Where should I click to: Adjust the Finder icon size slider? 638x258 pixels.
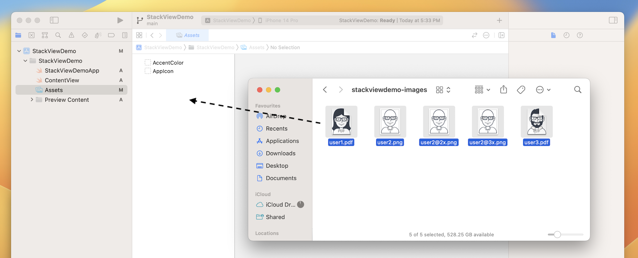click(x=558, y=234)
